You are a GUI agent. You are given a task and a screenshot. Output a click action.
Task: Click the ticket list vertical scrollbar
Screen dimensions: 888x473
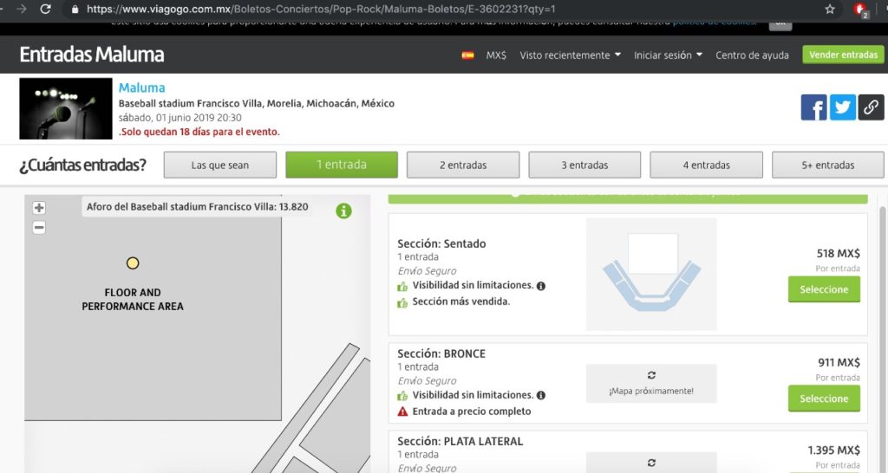pyautogui.click(x=882, y=340)
